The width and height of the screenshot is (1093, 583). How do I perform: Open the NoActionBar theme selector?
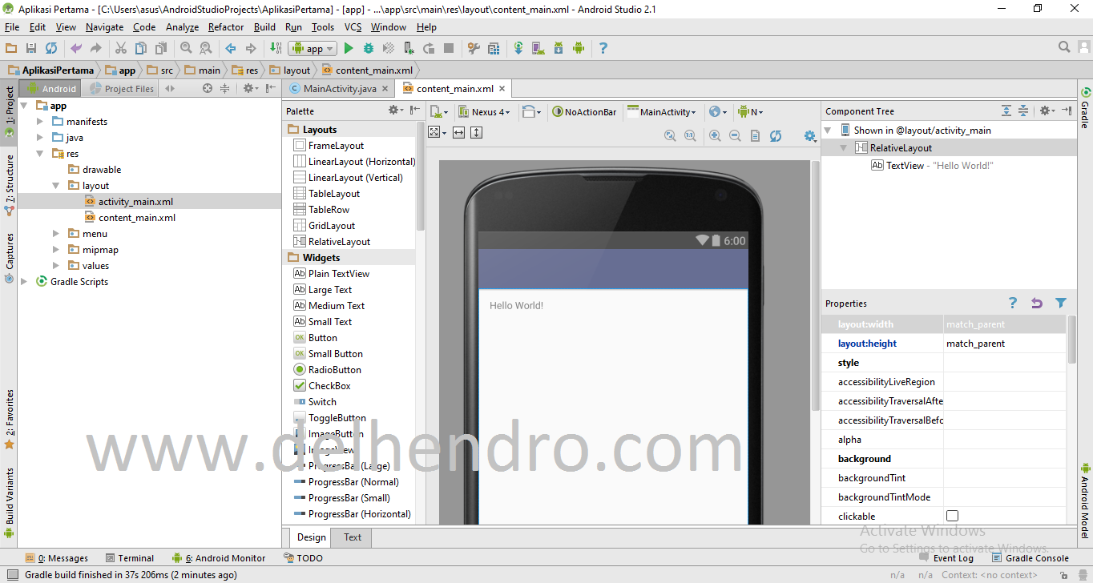click(x=584, y=112)
